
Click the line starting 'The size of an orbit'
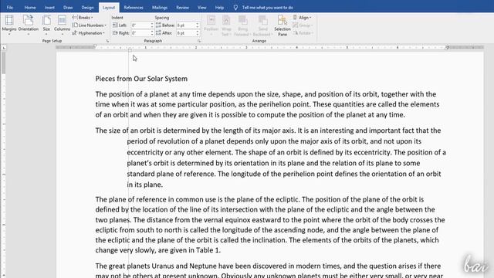point(268,131)
